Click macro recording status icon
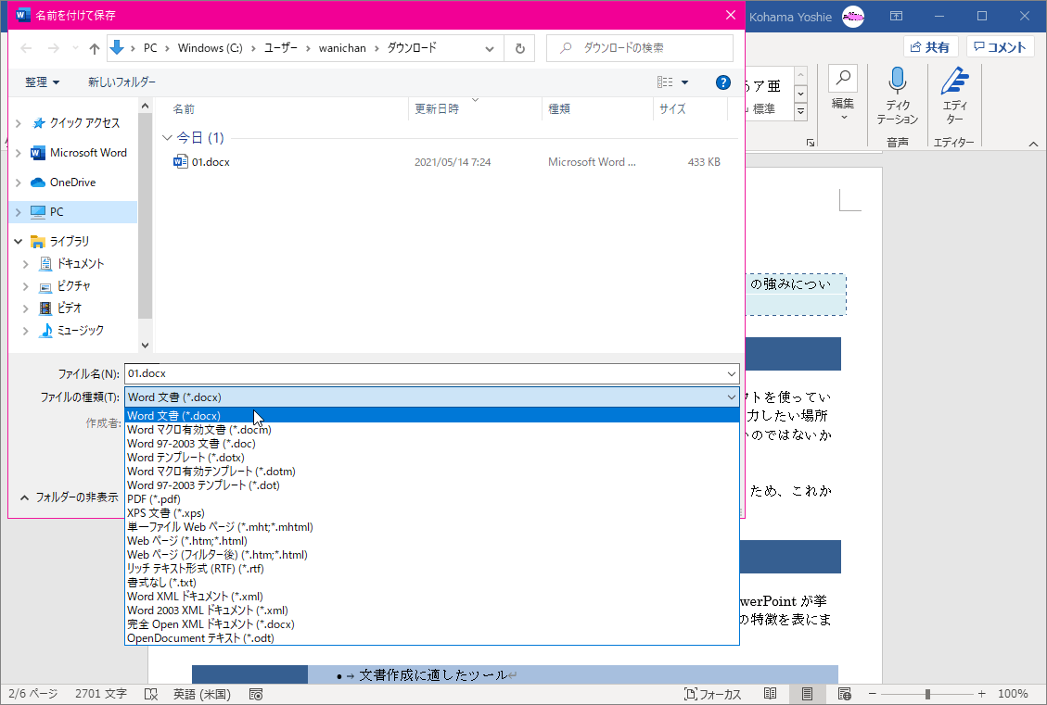This screenshot has width=1047, height=705. coord(256,694)
